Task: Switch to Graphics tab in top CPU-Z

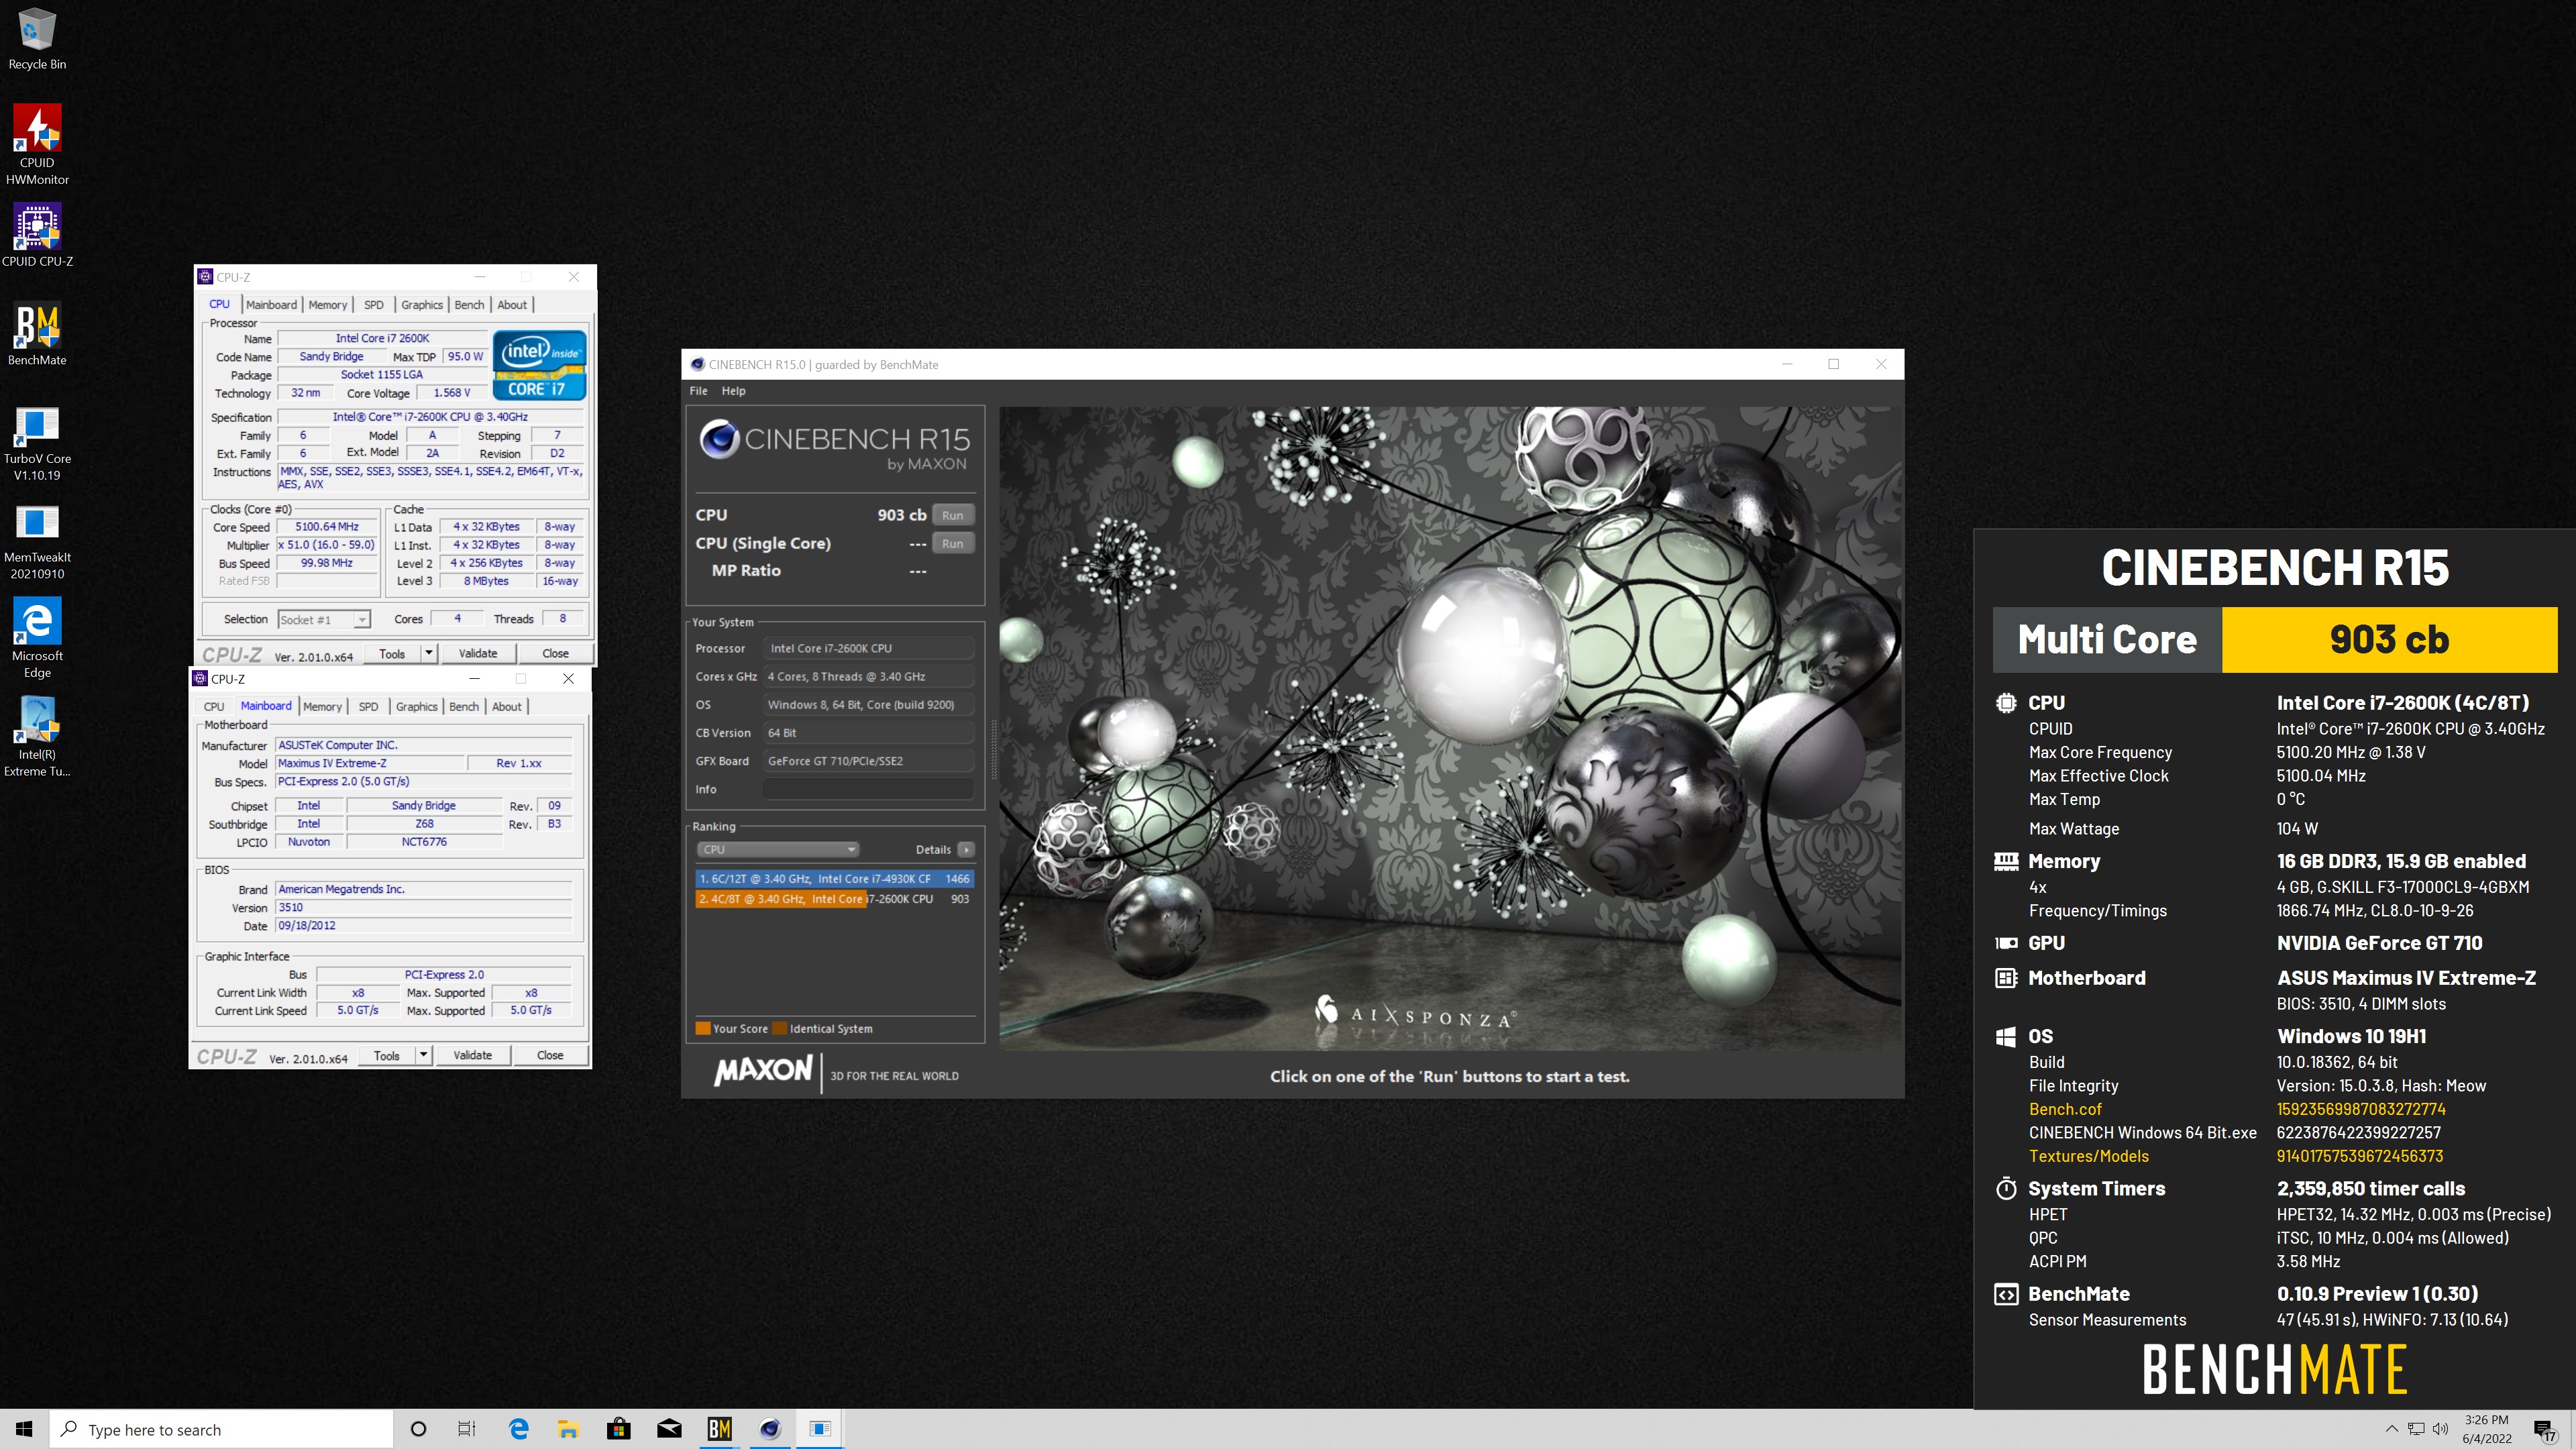Action: coord(422,305)
